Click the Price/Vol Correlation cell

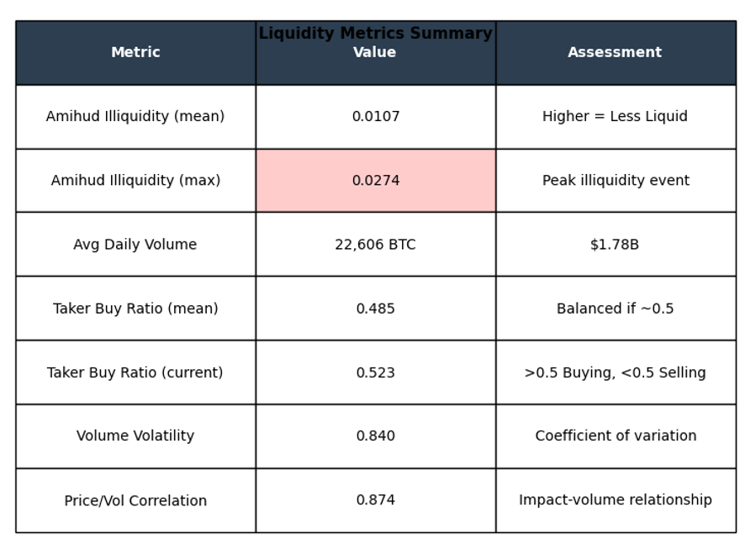(135, 500)
